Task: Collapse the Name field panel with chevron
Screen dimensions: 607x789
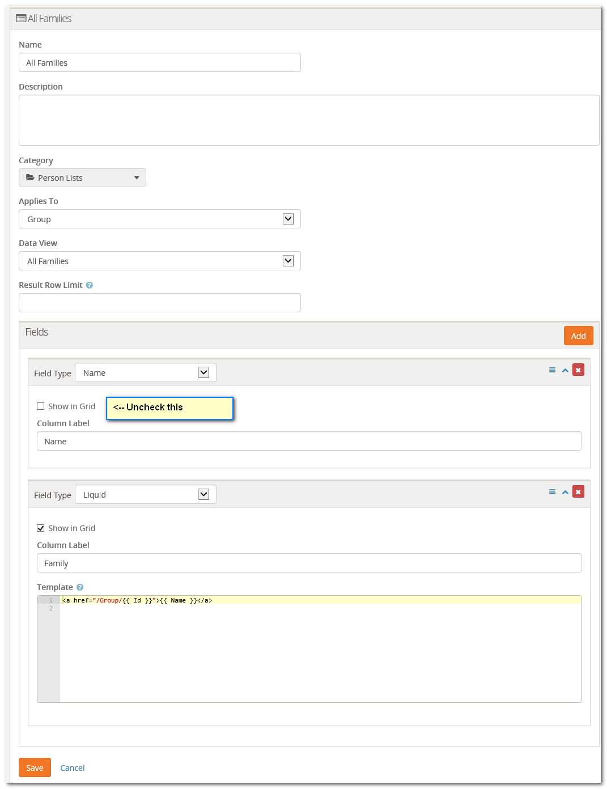Action: [x=565, y=370]
